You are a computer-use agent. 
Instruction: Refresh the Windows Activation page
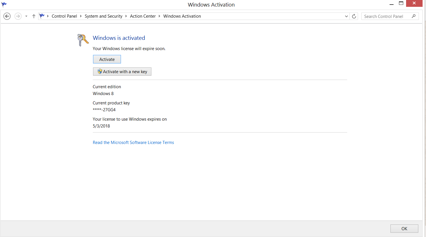point(354,16)
